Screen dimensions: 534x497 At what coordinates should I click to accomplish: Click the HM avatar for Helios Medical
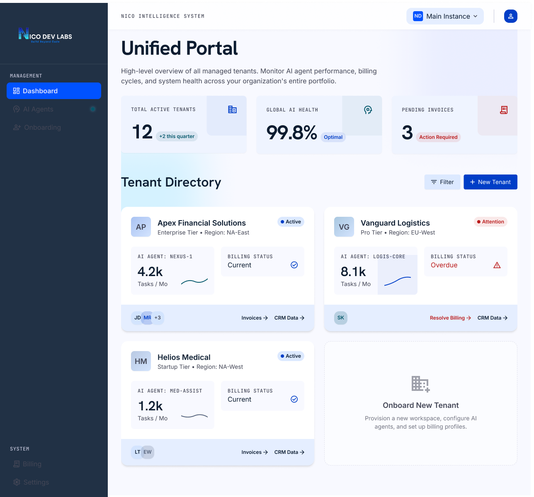point(141,361)
